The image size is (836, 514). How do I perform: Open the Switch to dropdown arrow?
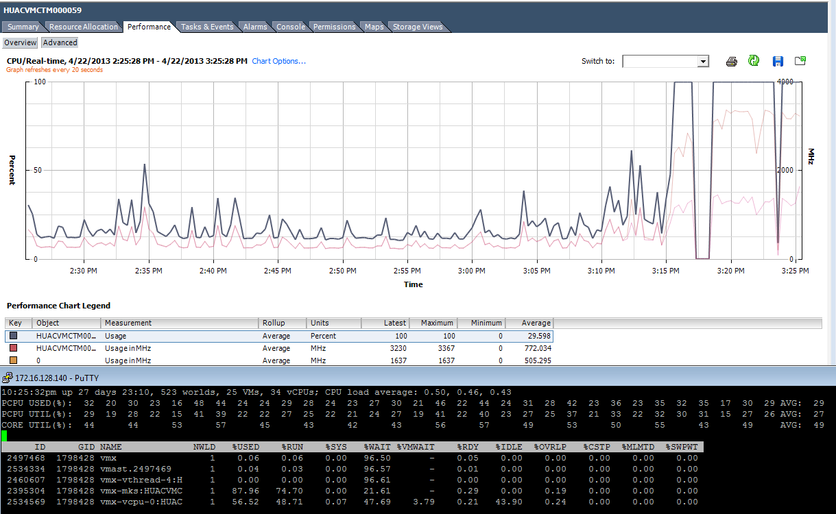point(704,61)
